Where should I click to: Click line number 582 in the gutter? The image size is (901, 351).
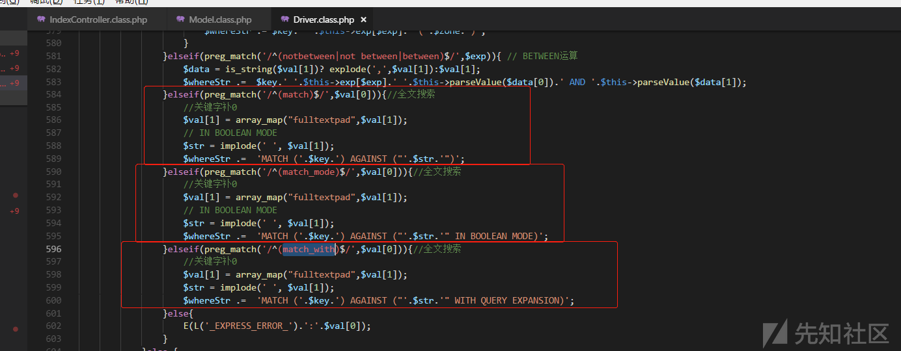click(53, 69)
